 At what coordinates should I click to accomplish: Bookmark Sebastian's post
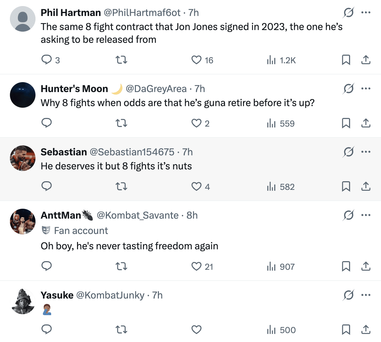tap(346, 186)
